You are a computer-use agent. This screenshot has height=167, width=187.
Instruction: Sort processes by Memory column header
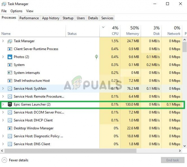click(x=131, y=31)
